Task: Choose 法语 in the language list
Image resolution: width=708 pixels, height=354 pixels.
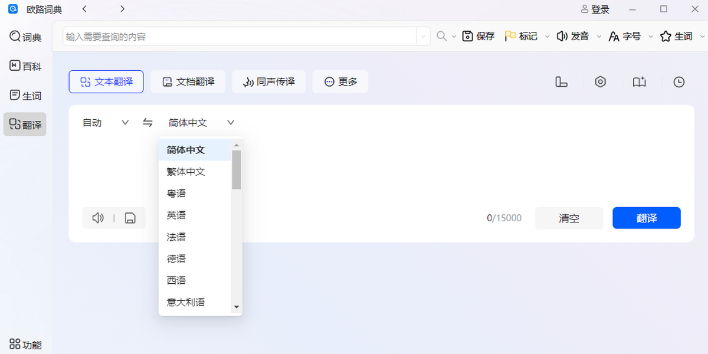Action: pyautogui.click(x=176, y=237)
